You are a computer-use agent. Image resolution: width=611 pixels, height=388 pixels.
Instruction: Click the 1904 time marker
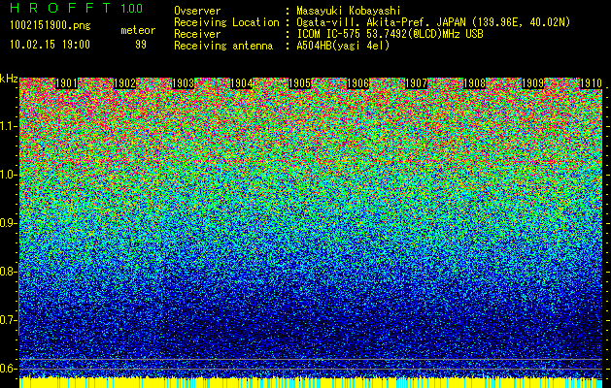(241, 83)
